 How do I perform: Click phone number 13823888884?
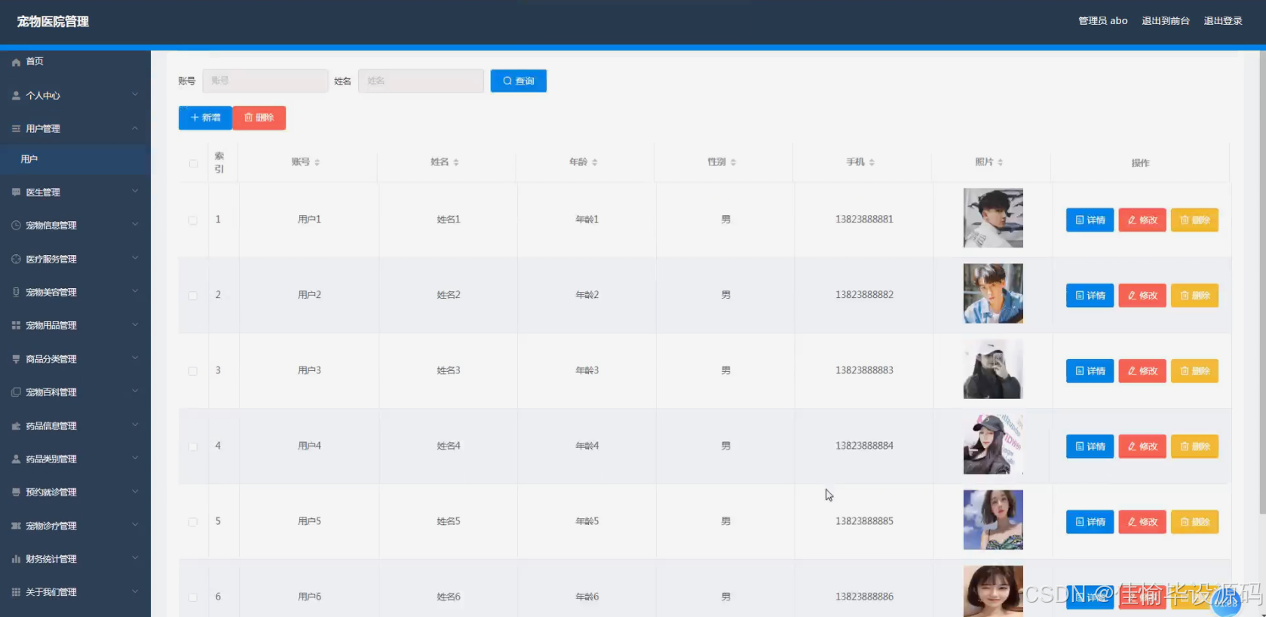864,446
